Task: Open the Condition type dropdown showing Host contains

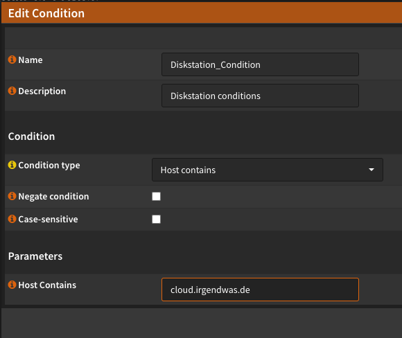Action: (268, 170)
